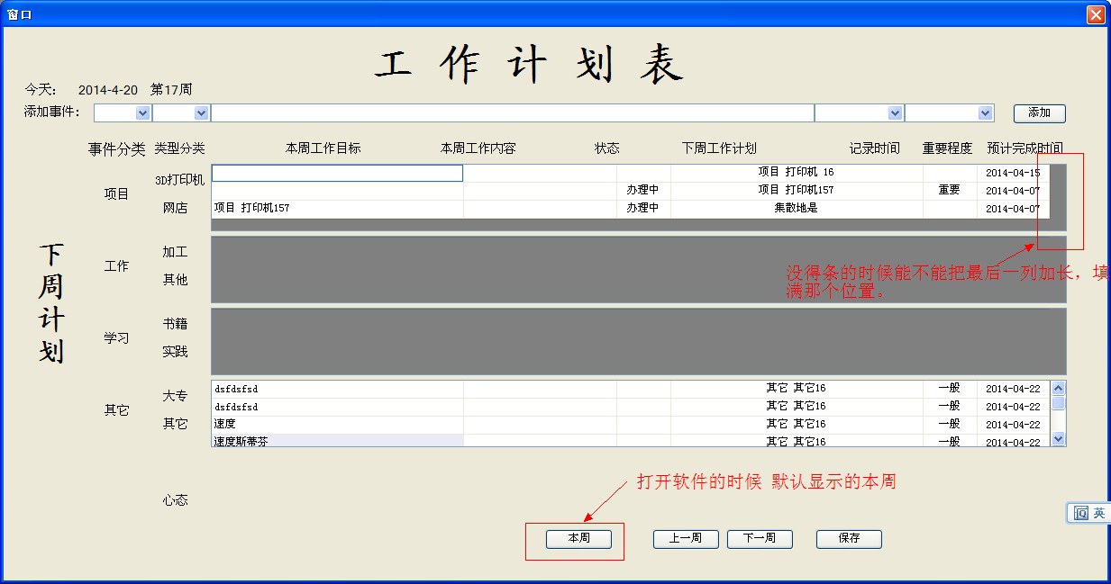Click the 2014-04-15 date cell
The height and width of the screenshot is (584, 1111).
(1012, 173)
